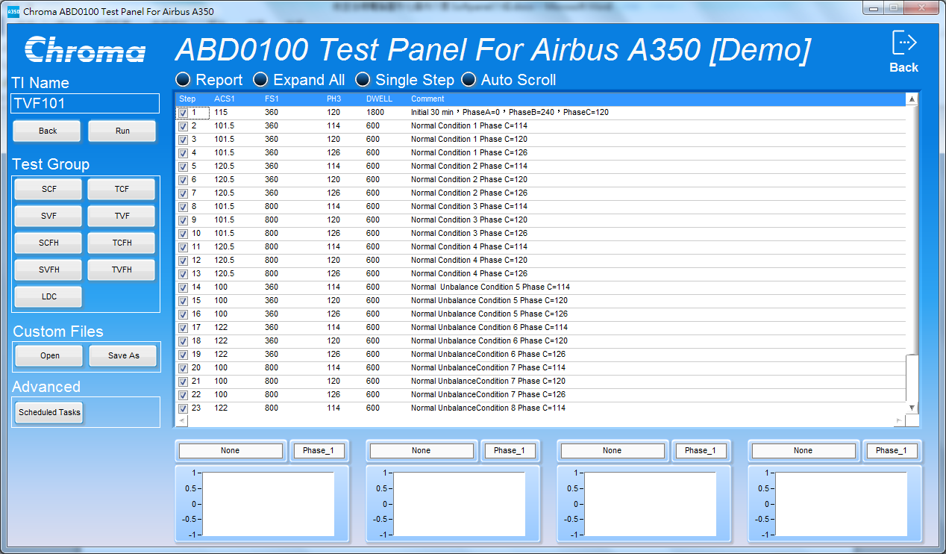
Task: Open the third chart's Phase_1 selector
Action: click(701, 450)
